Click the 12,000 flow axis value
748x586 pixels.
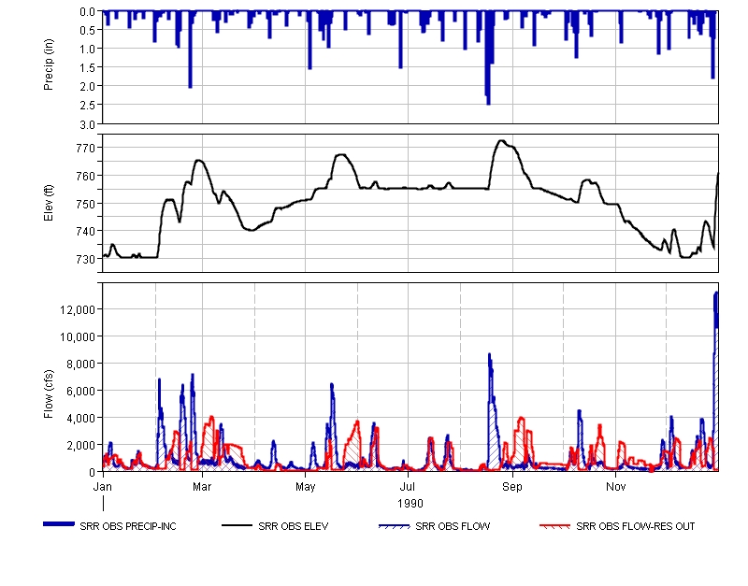pos(78,310)
